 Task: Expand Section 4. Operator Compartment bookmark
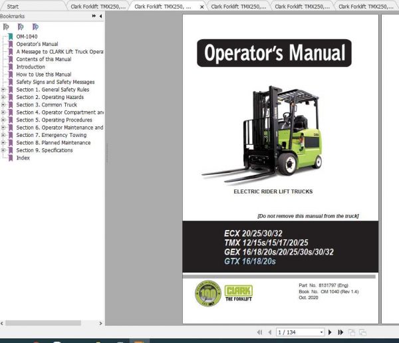tap(3, 112)
